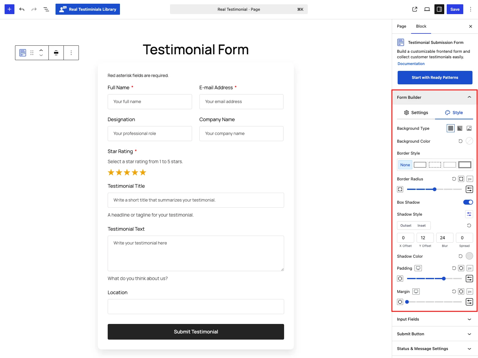
Task: Switch to the Block tab
Action: (421, 26)
